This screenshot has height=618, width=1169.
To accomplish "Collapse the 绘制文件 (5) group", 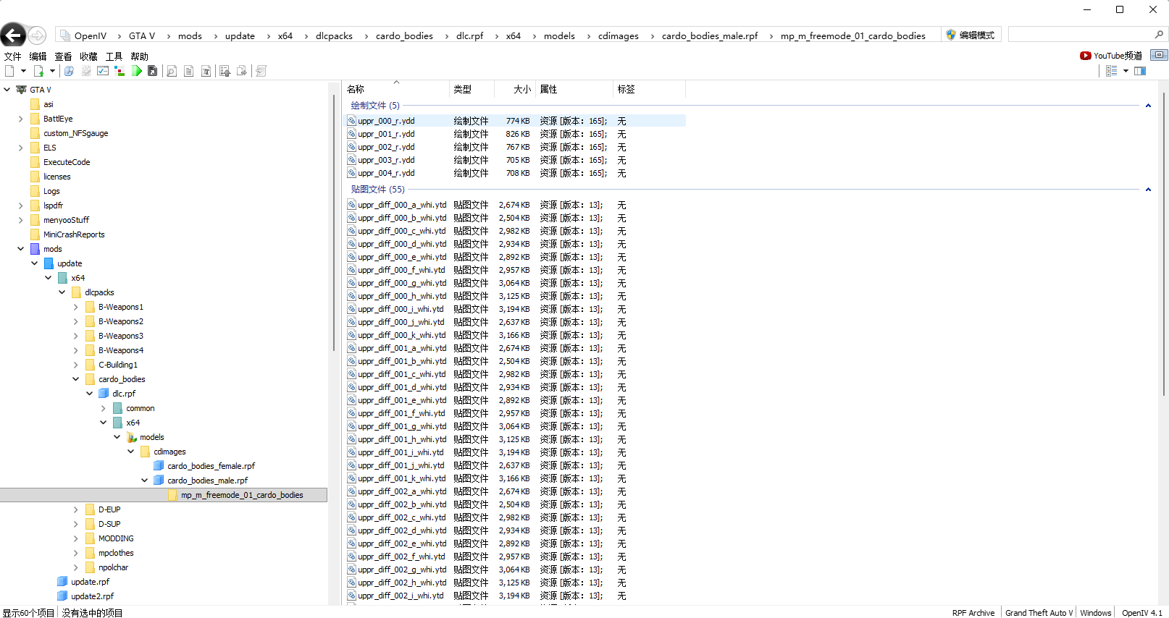I will click(1148, 106).
